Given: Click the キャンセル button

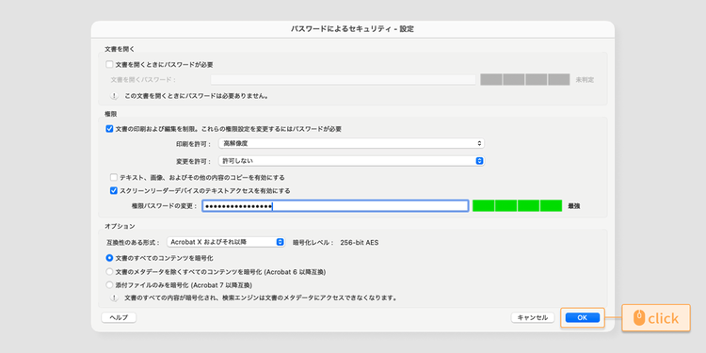Looking at the screenshot, I should pyautogui.click(x=532, y=317).
